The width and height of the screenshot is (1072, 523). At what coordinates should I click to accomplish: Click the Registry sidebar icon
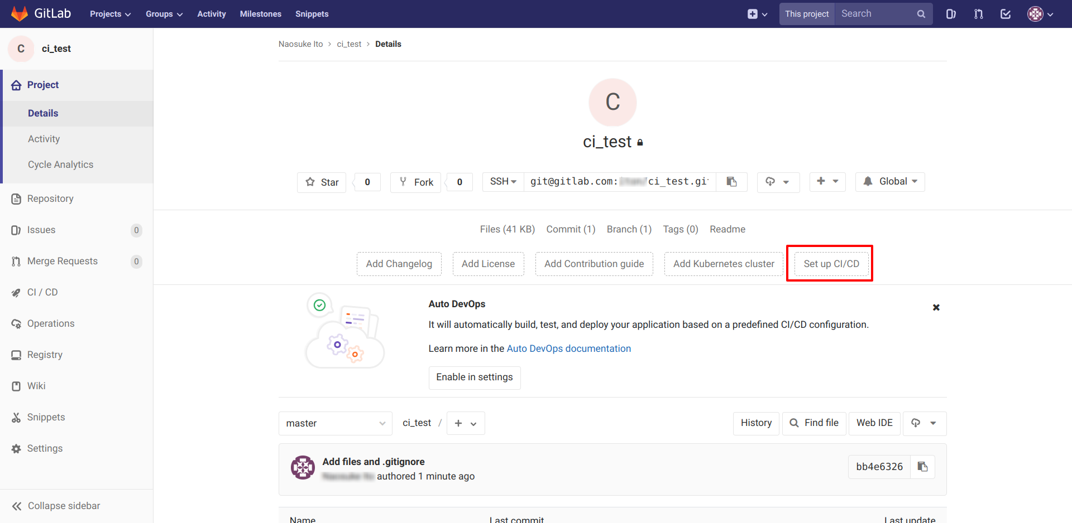pyautogui.click(x=16, y=355)
